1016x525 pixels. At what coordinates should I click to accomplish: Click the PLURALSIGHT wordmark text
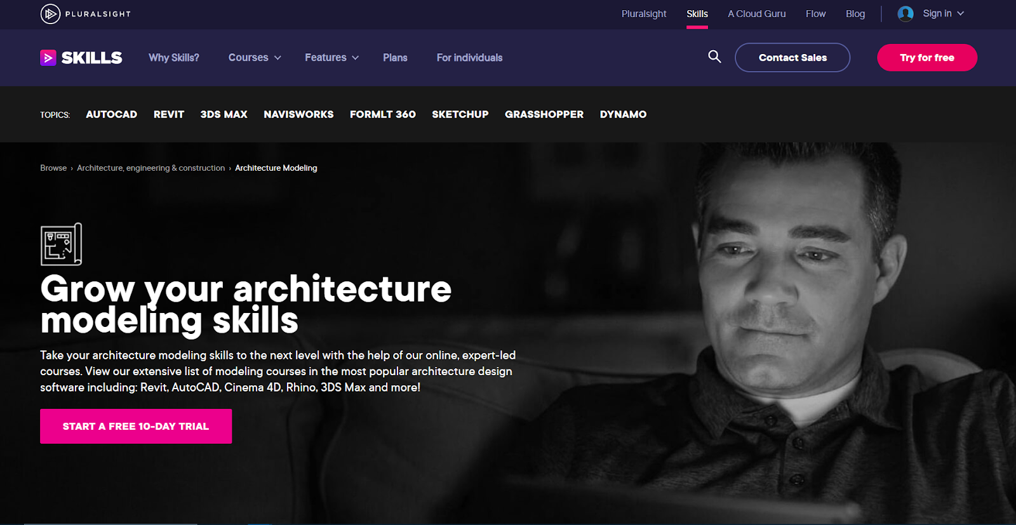point(98,13)
